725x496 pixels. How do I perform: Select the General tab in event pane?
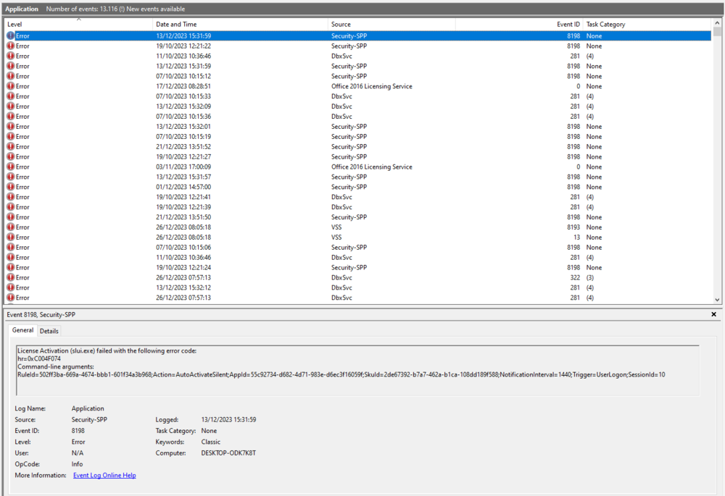22,331
